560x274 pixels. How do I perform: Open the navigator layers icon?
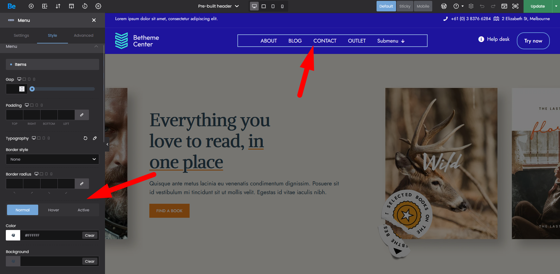point(471,6)
